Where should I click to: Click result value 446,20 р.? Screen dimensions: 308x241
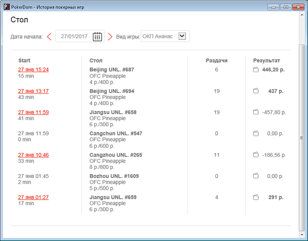pos(273,69)
